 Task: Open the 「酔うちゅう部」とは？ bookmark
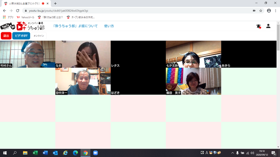(50, 17)
